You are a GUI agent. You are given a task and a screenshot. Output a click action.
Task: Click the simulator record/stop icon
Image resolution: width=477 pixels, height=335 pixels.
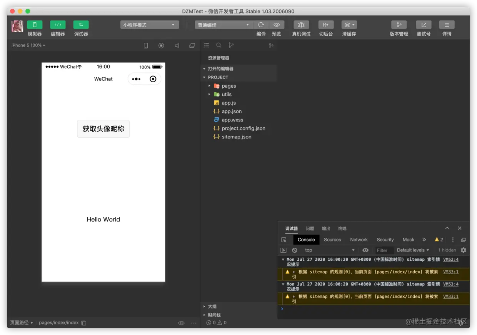(161, 45)
